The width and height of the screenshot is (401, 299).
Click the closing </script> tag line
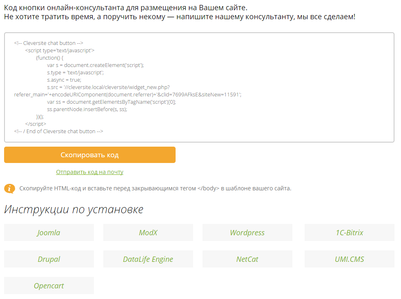[x=36, y=124]
